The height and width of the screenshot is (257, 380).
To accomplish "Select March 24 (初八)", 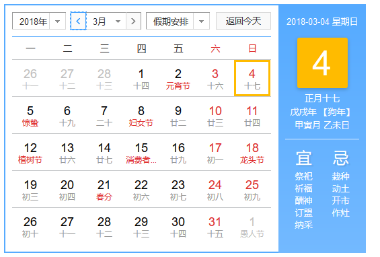I will point(215,190).
